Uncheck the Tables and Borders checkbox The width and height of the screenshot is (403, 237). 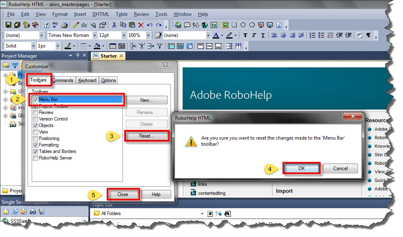point(35,151)
